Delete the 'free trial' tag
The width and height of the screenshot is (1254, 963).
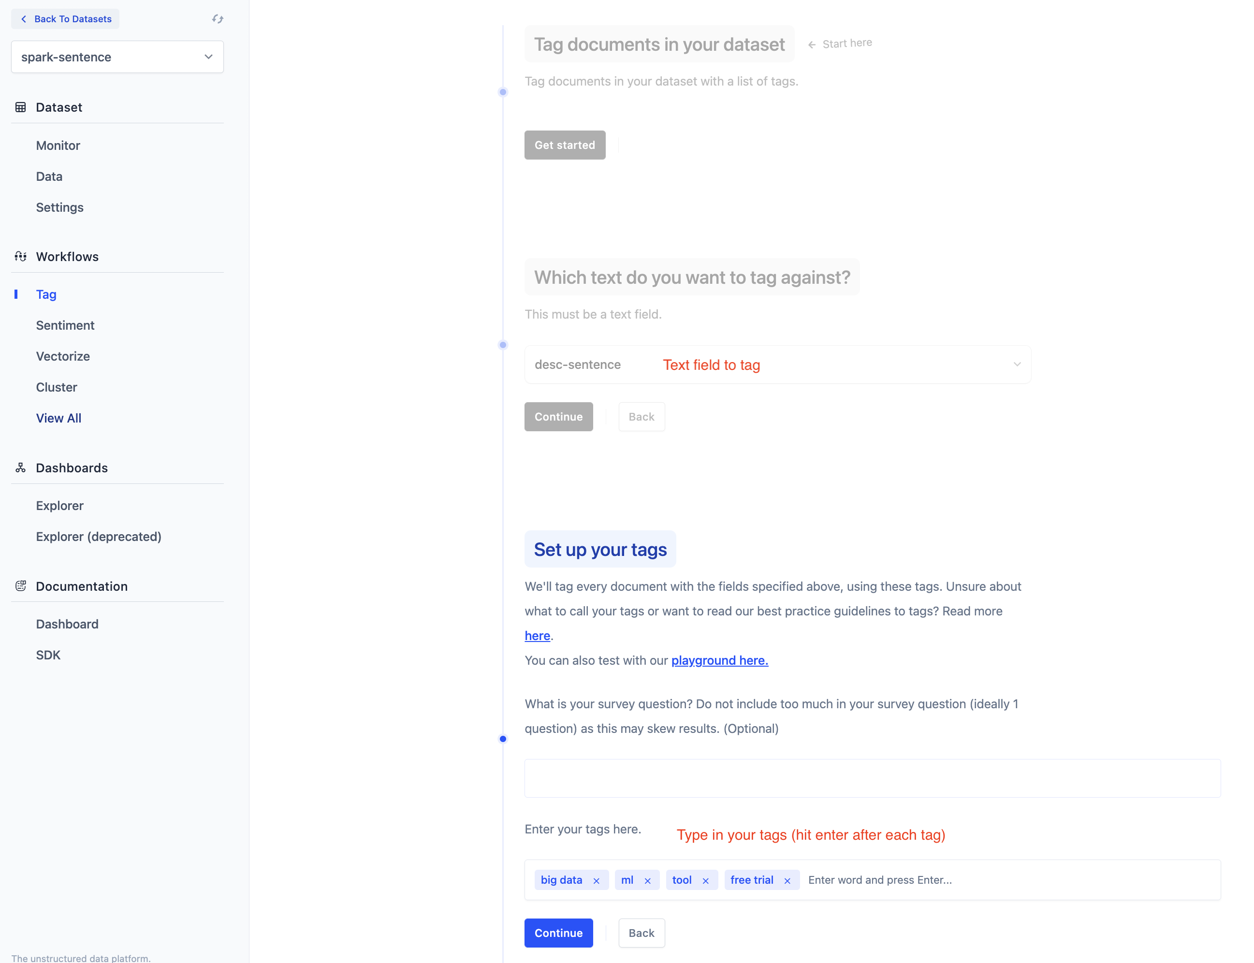click(x=787, y=880)
